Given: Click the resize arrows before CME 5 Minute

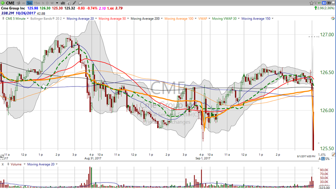Looking at the screenshot, I should click(x=3, y=19).
